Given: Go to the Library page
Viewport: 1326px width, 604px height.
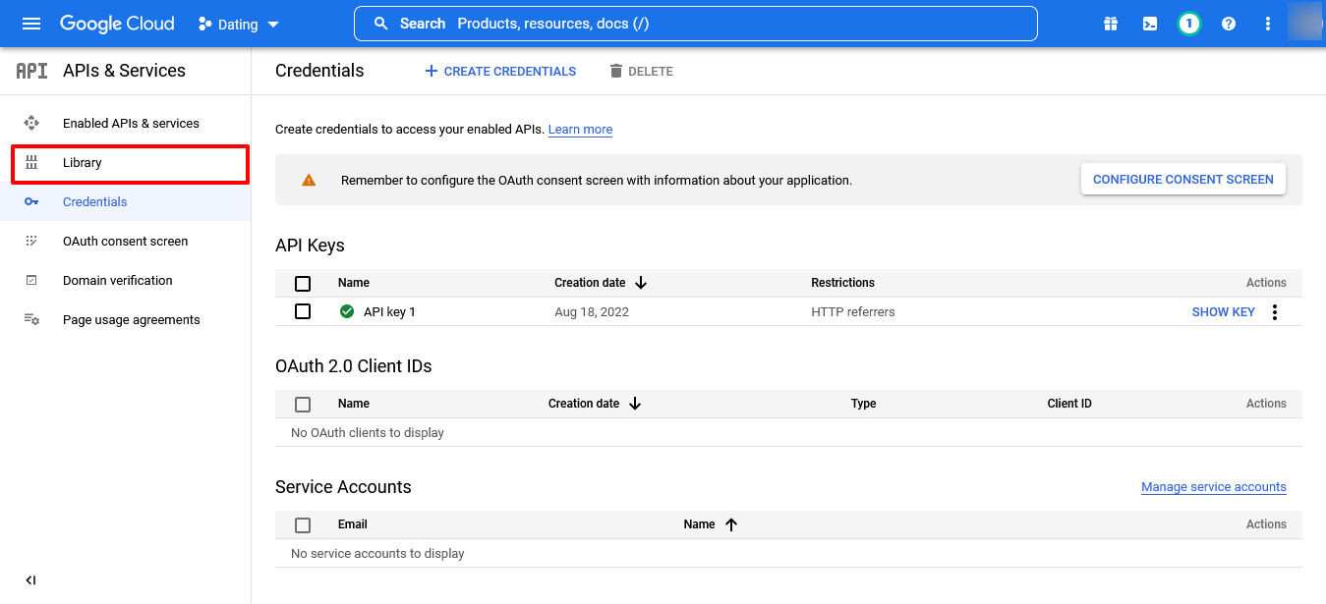Looking at the screenshot, I should click(x=83, y=162).
